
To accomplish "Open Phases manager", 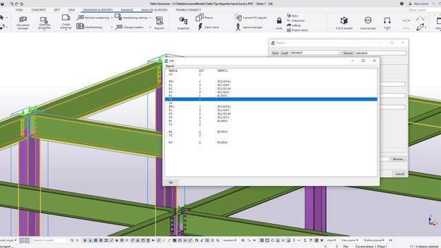I will 204,17.
